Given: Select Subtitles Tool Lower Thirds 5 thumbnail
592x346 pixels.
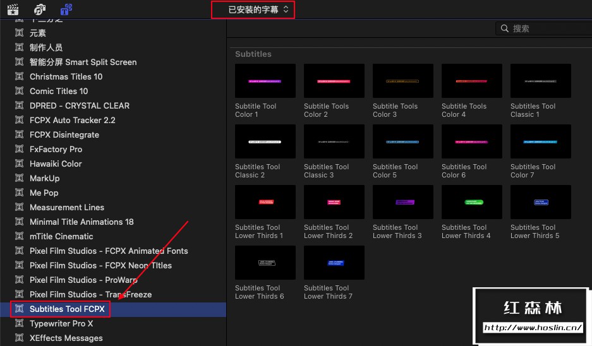Looking at the screenshot, I should click(541, 202).
